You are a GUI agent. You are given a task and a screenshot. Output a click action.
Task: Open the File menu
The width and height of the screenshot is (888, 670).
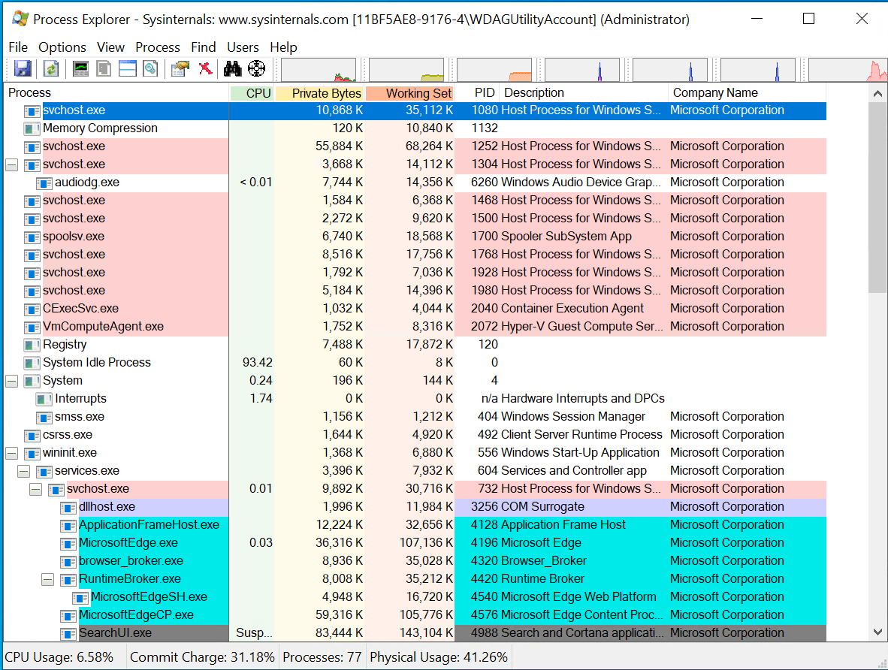pos(18,47)
